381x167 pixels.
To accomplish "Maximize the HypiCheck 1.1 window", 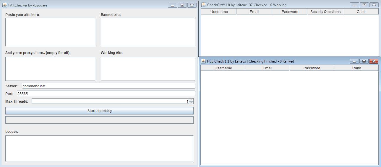I will [x=364, y=61].
